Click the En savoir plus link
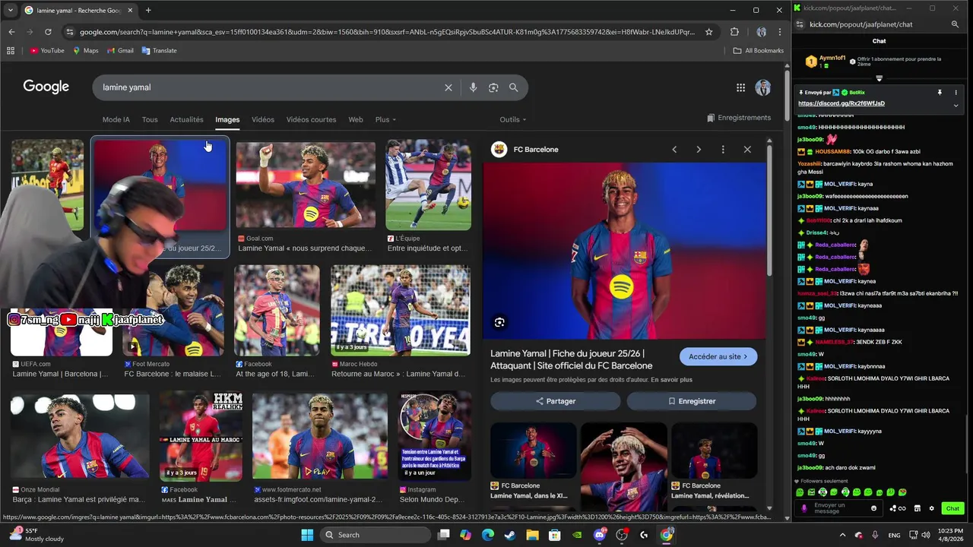The width and height of the screenshot is (973, 547). pyautogui.click(x=672, y=380)
